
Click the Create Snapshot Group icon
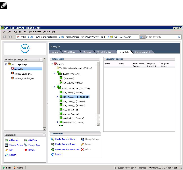[52, 139]
